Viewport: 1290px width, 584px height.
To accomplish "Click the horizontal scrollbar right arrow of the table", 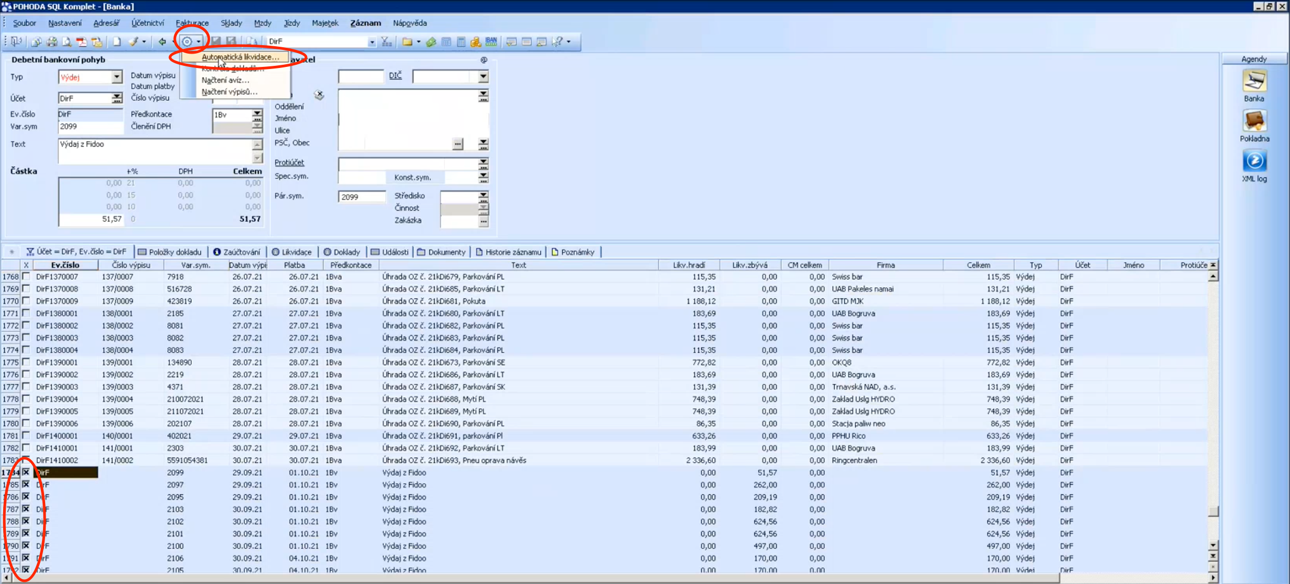I will click(x=1213, y=577).
